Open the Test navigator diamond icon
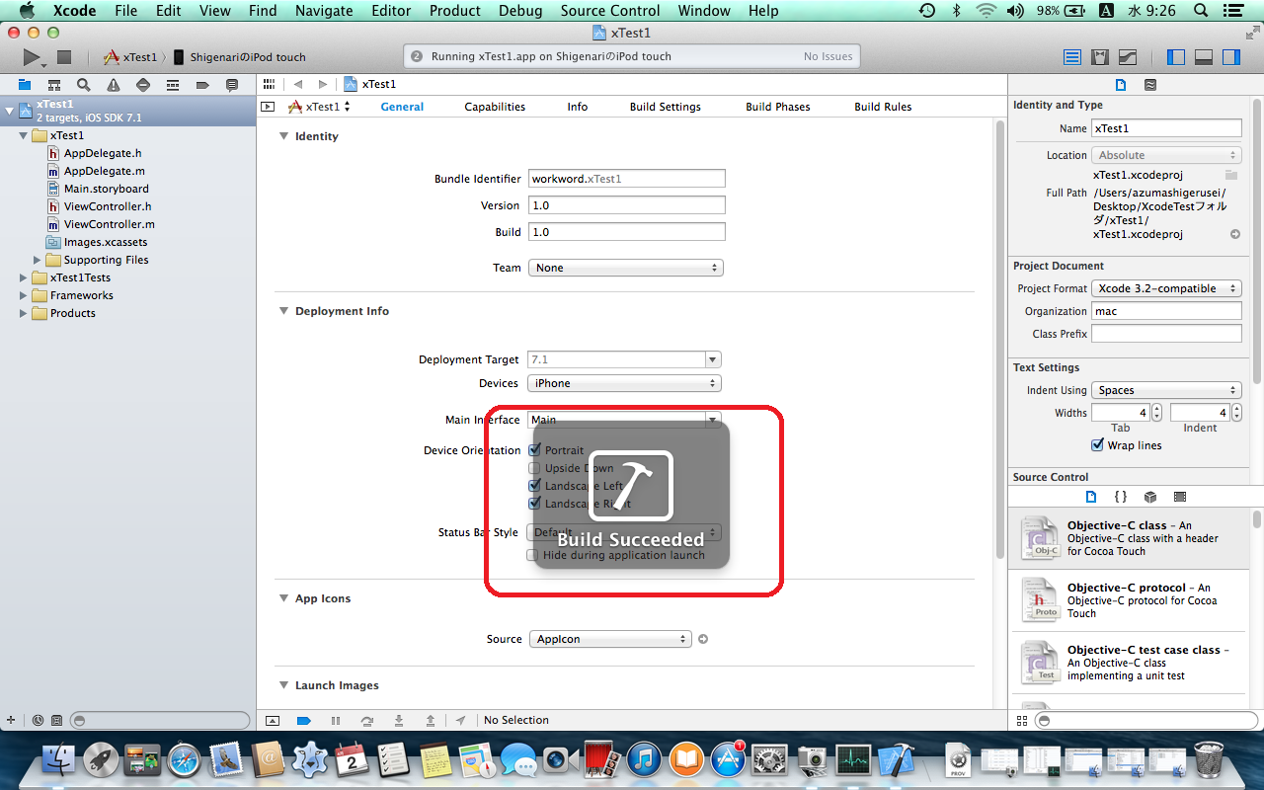 pos(143,85)
